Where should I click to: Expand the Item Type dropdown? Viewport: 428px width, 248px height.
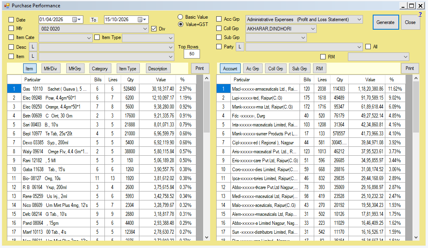pyautogui.click(x=148, y=38)
